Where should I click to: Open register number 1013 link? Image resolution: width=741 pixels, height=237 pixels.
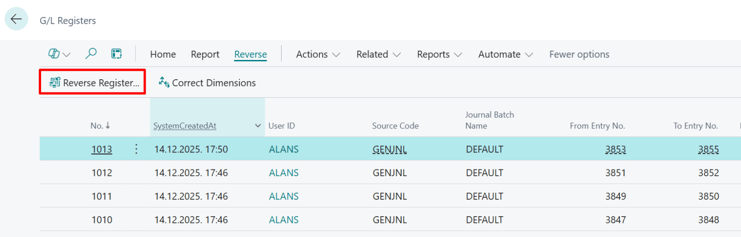102,150
